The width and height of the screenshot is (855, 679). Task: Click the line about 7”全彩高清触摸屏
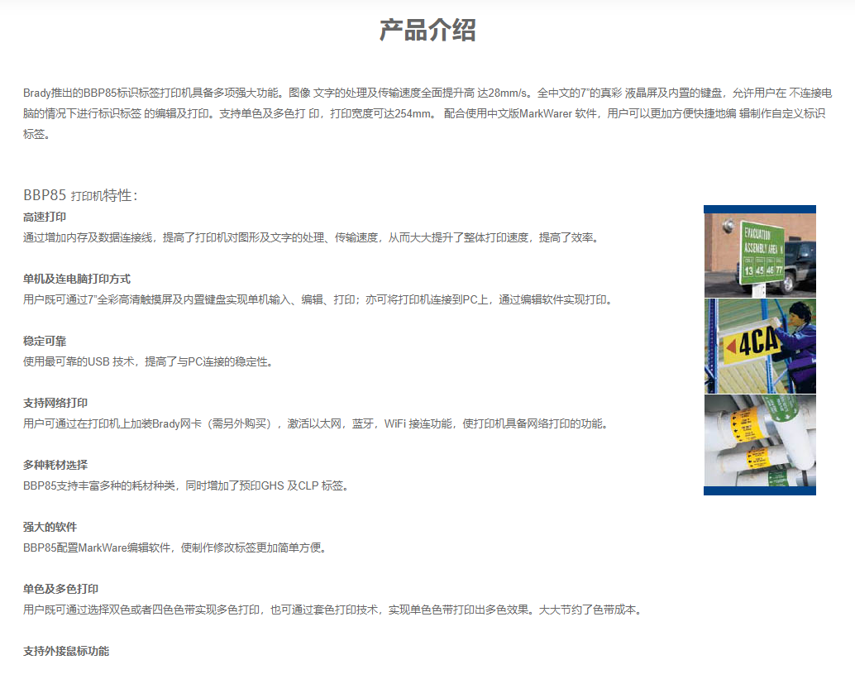(x=319, y=299)
